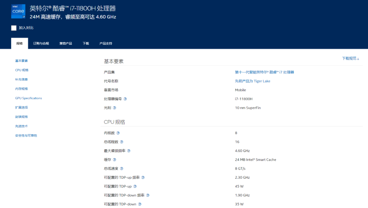The height and width of the screenshot is (208, 368).
Task: Click help icon next to 缓存
Action: coord(114,160)
